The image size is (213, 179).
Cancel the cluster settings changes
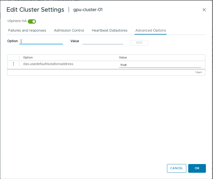pyautogui.click(x=177, y=168)
